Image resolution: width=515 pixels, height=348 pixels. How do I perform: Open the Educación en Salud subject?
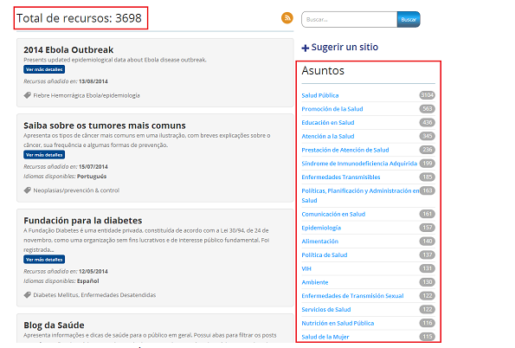point(328,123)
